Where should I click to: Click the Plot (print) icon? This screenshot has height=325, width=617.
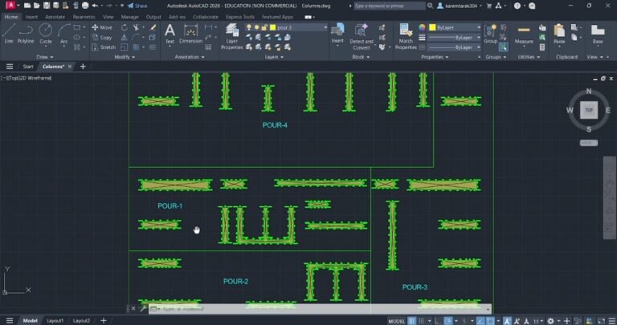click(85, 6)
